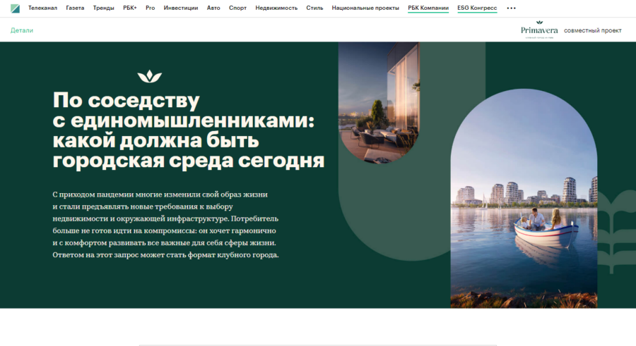Go to the Спорт section
The image size is (636, 346).
(x=237, y=8)
